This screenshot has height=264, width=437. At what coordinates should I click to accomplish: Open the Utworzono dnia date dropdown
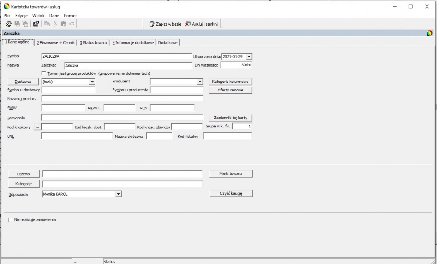[x=249, y=56]
